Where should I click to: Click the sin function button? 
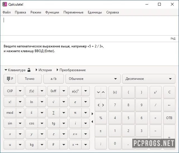(10, 123)
